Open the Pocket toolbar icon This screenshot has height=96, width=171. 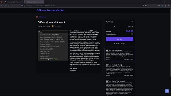[159, 6]
